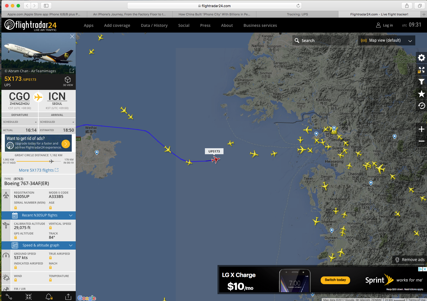The height and width of the screenshot is (301, 427).
Task: Open the Press menu item
Action: tap(205, 25)
